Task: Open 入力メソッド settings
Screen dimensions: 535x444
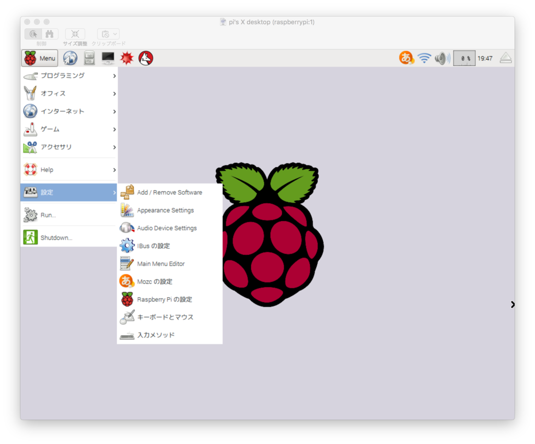Action: click(170, 335)
